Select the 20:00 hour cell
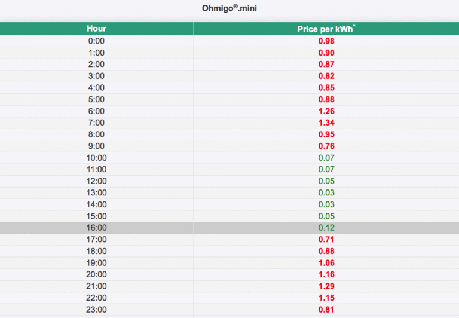The image size is (459, 318). click(x=96, y=274)
